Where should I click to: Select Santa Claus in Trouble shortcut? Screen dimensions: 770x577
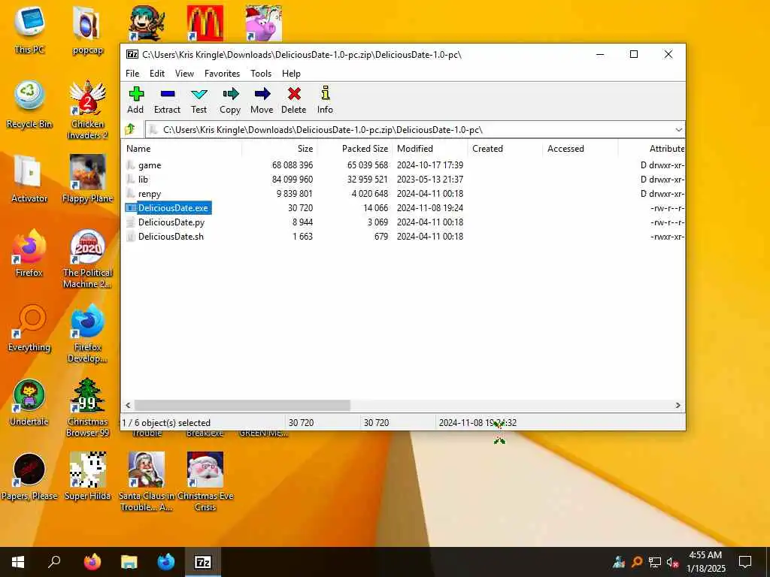click(147, 482)
